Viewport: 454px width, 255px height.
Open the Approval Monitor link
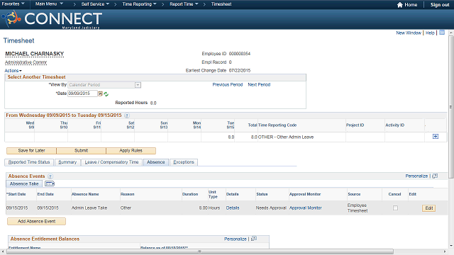[x=306, y=208]
